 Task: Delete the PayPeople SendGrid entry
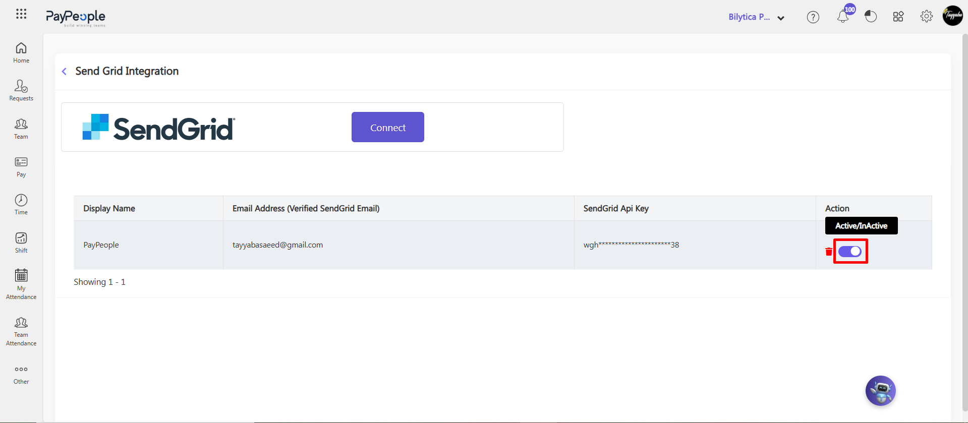click(829, 252)
